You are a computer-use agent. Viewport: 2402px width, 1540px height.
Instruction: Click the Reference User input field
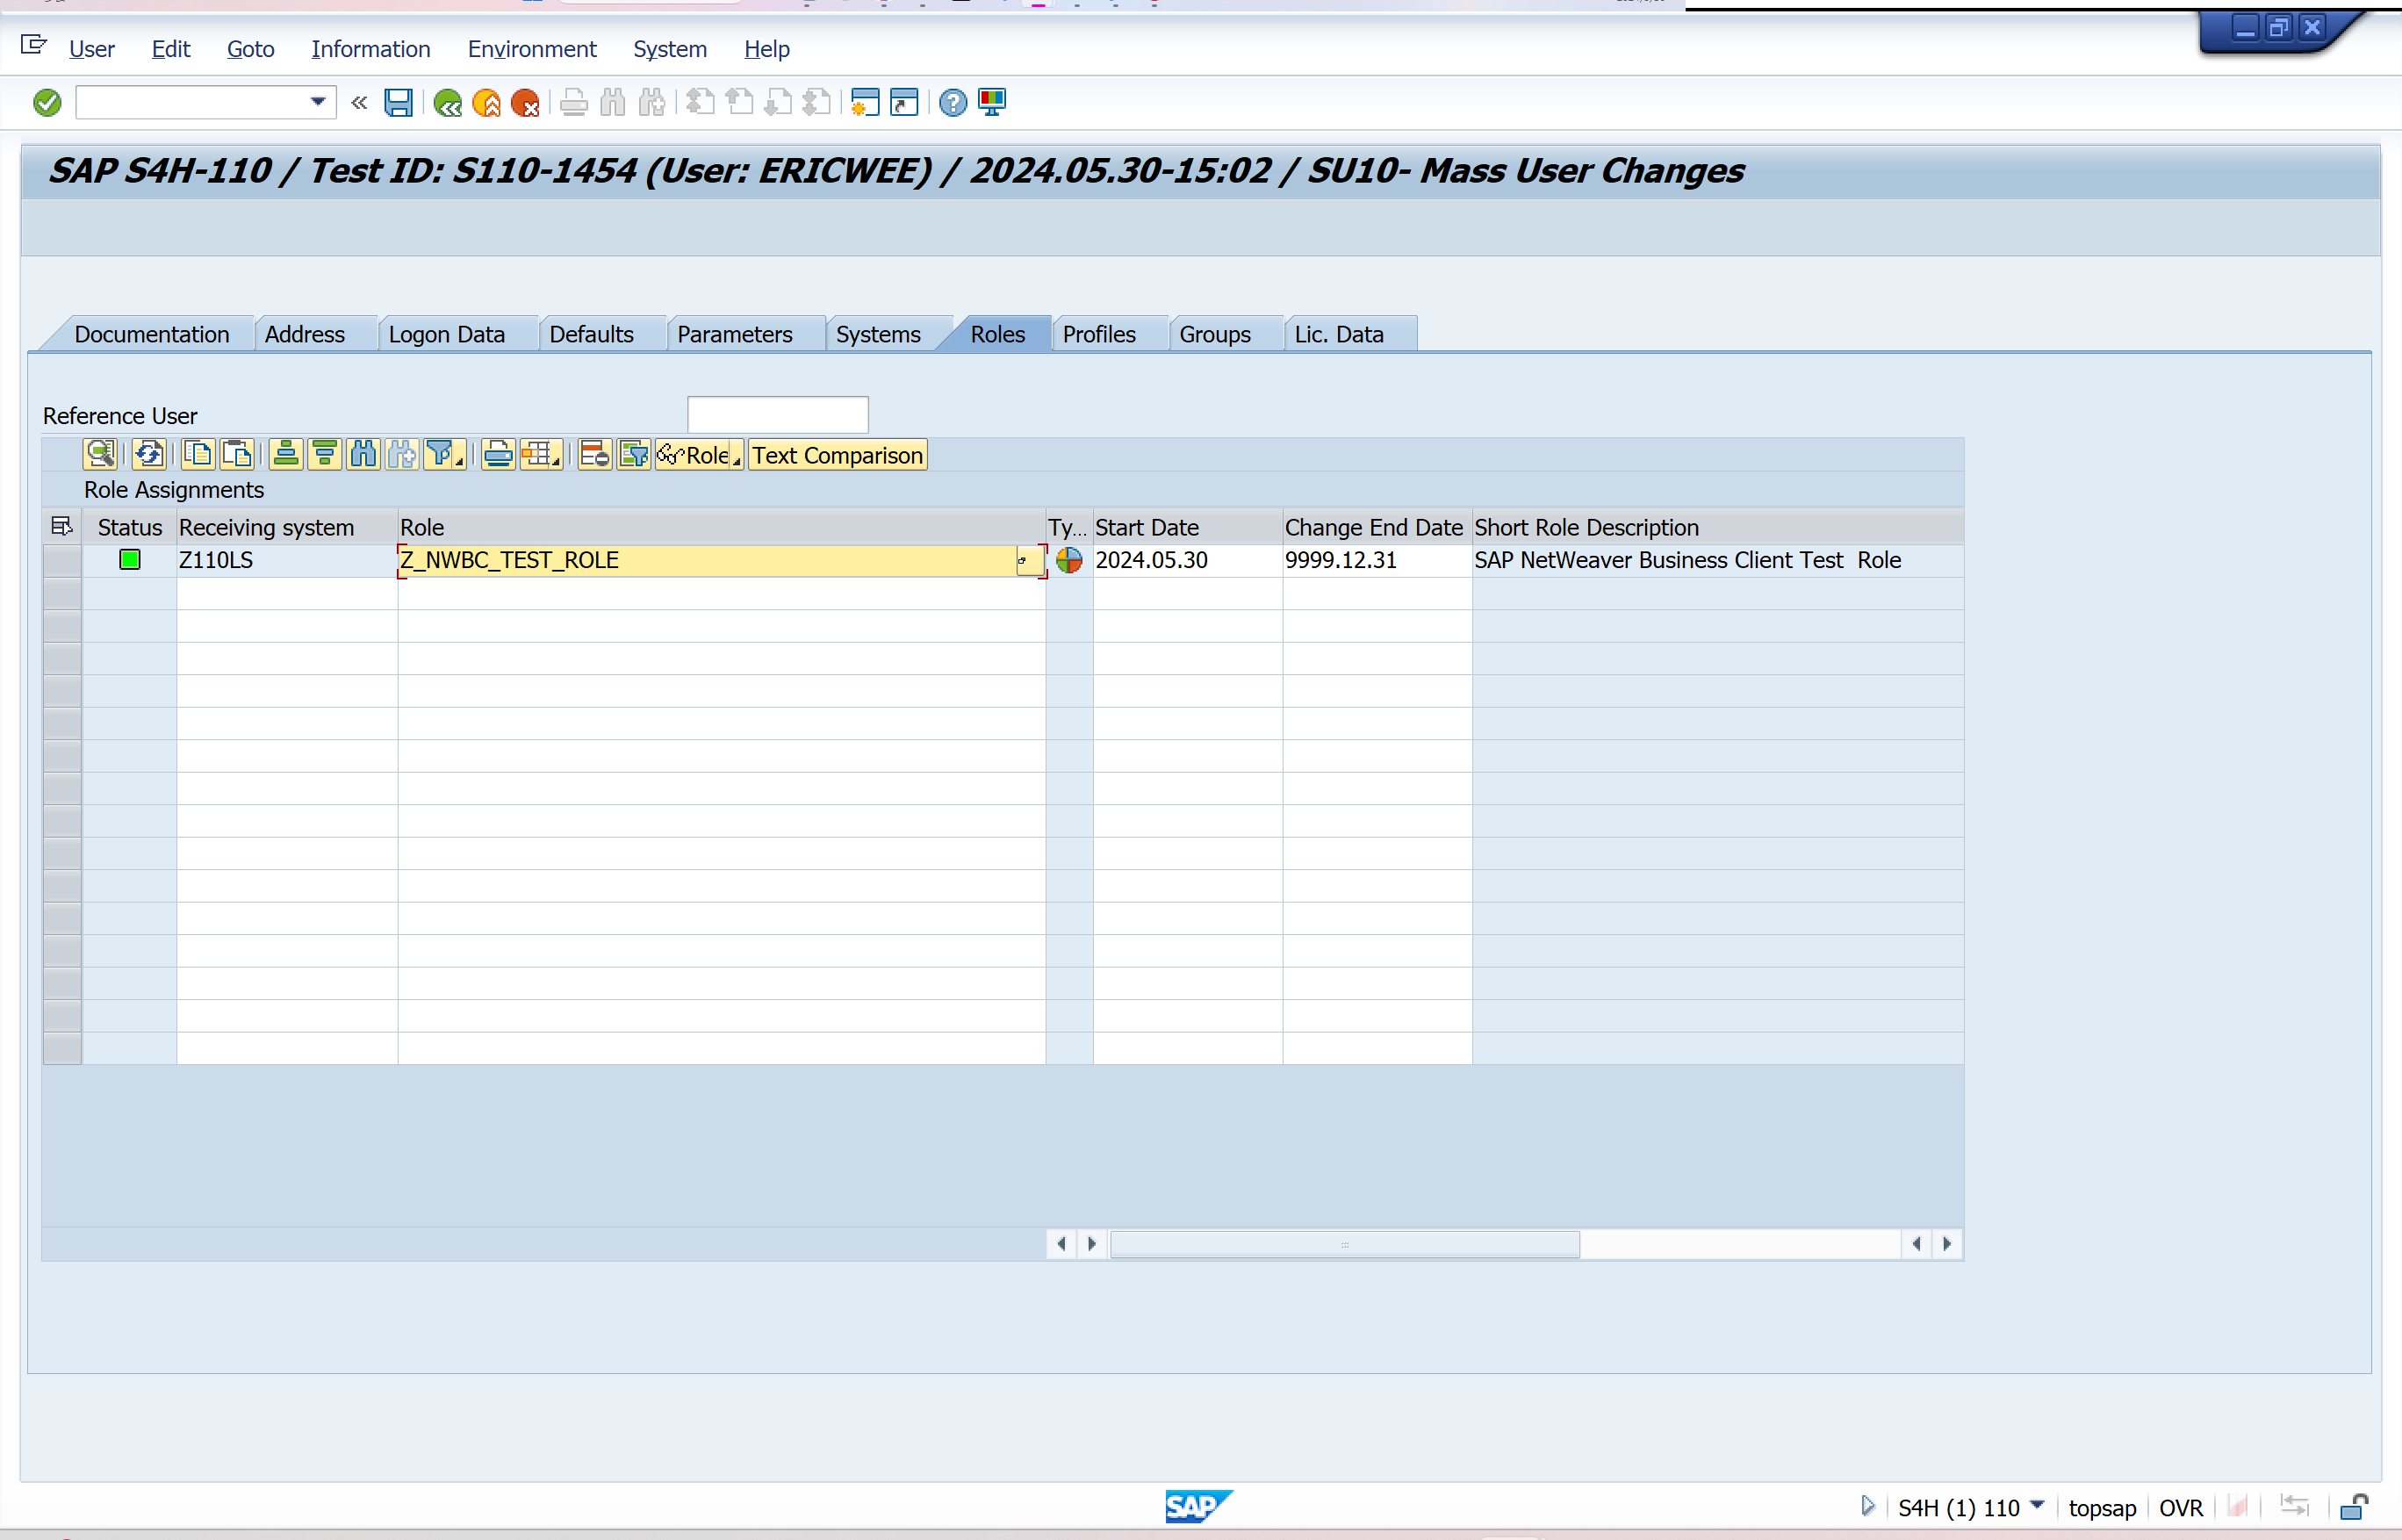[777, 415]
